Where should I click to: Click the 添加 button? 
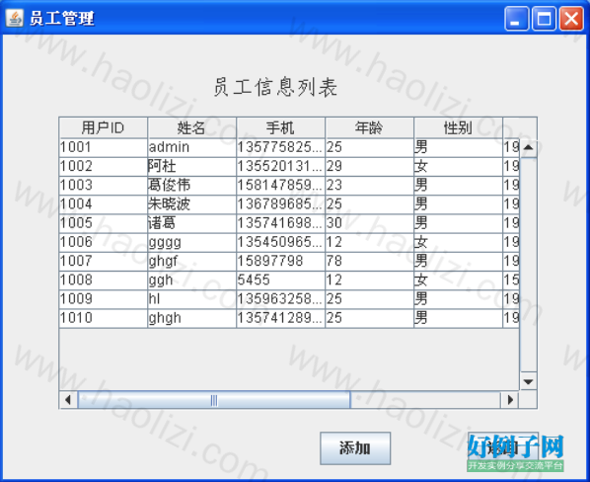click(355, 448)
